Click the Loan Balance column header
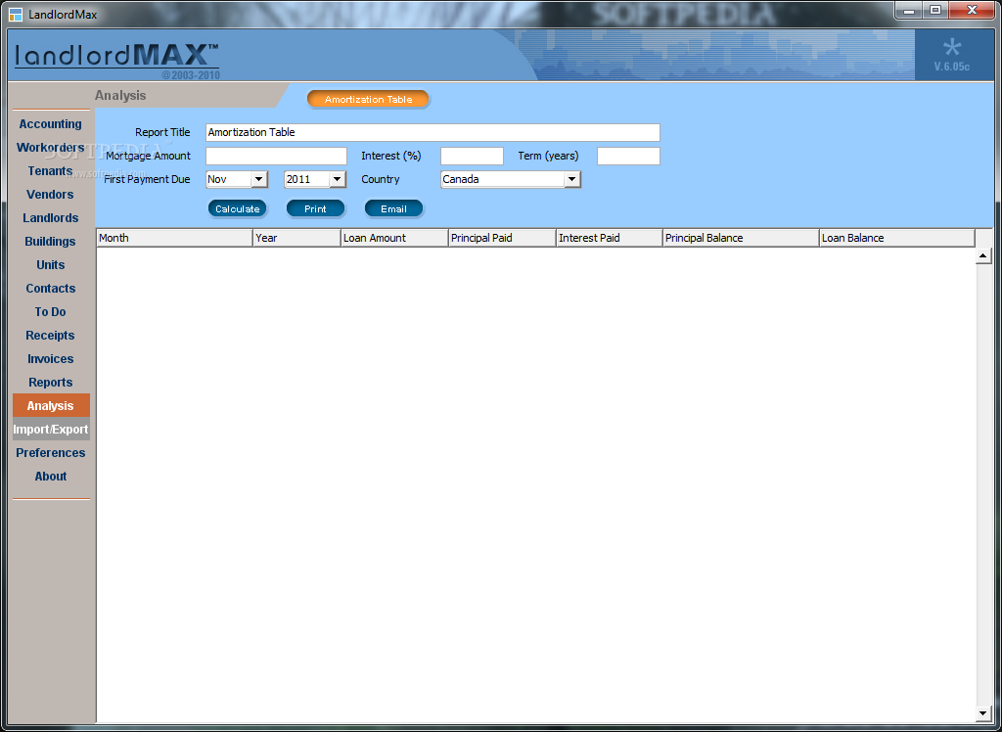 click(897, 238)
